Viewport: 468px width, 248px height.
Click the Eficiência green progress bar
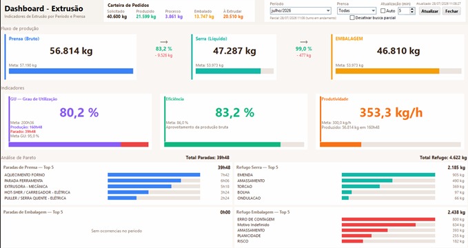pos(234,145)
